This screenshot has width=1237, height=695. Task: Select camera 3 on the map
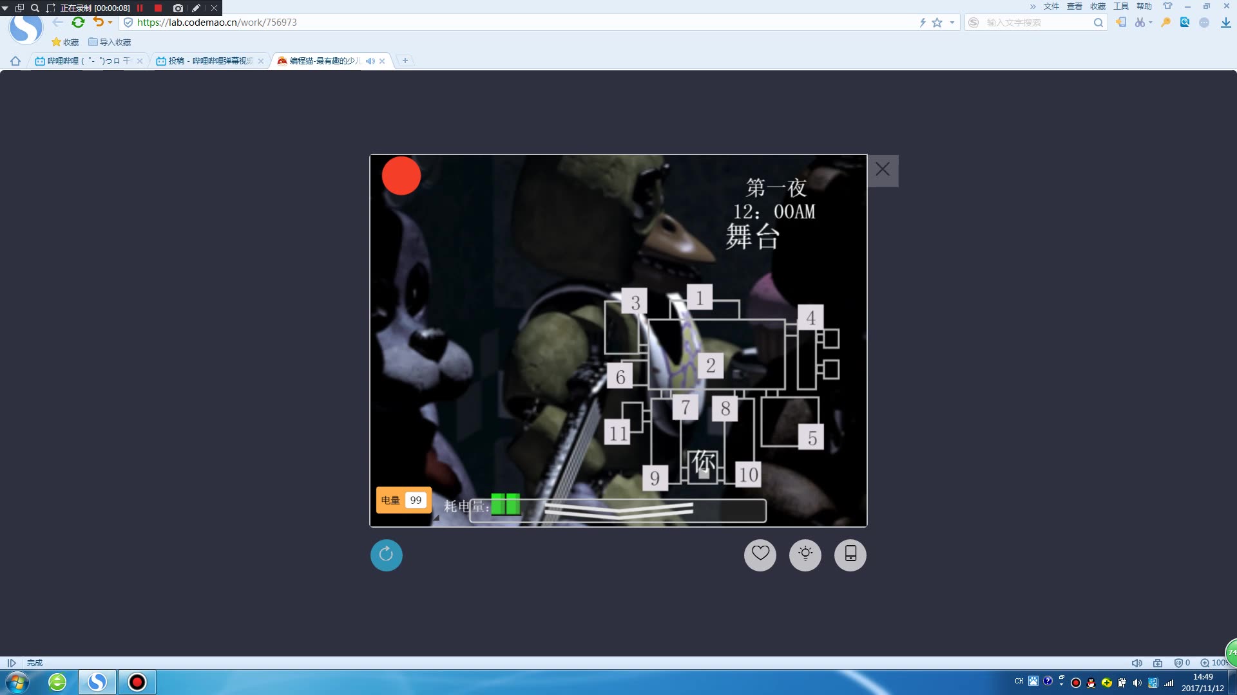point(635,302)
